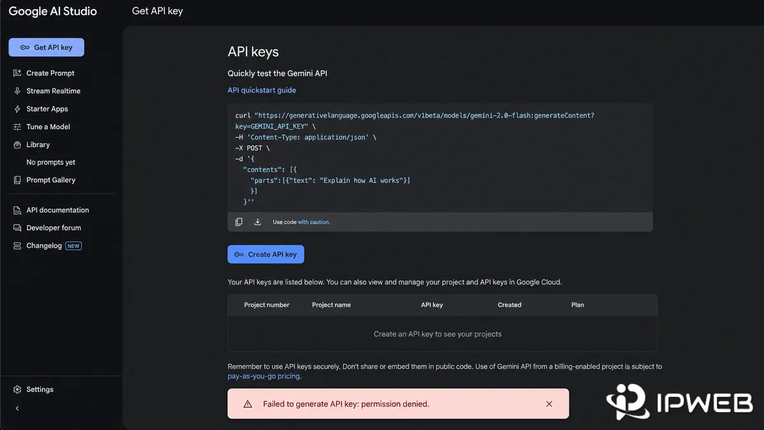764x430 pixels.
Task: Click 'No prompts yet' under Library
Action: pyautogui.click(x=51, y=162)
